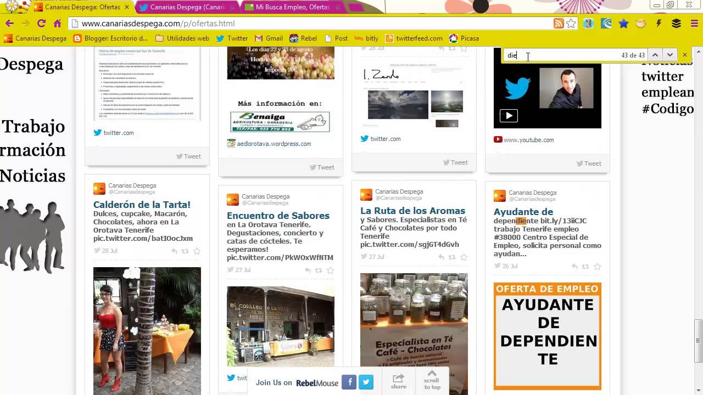
Task: Play the YouTube video thumbnail
Action: [509, 116]
